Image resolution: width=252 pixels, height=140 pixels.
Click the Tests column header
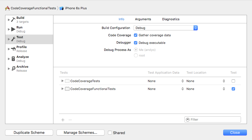tap(64, 73)
